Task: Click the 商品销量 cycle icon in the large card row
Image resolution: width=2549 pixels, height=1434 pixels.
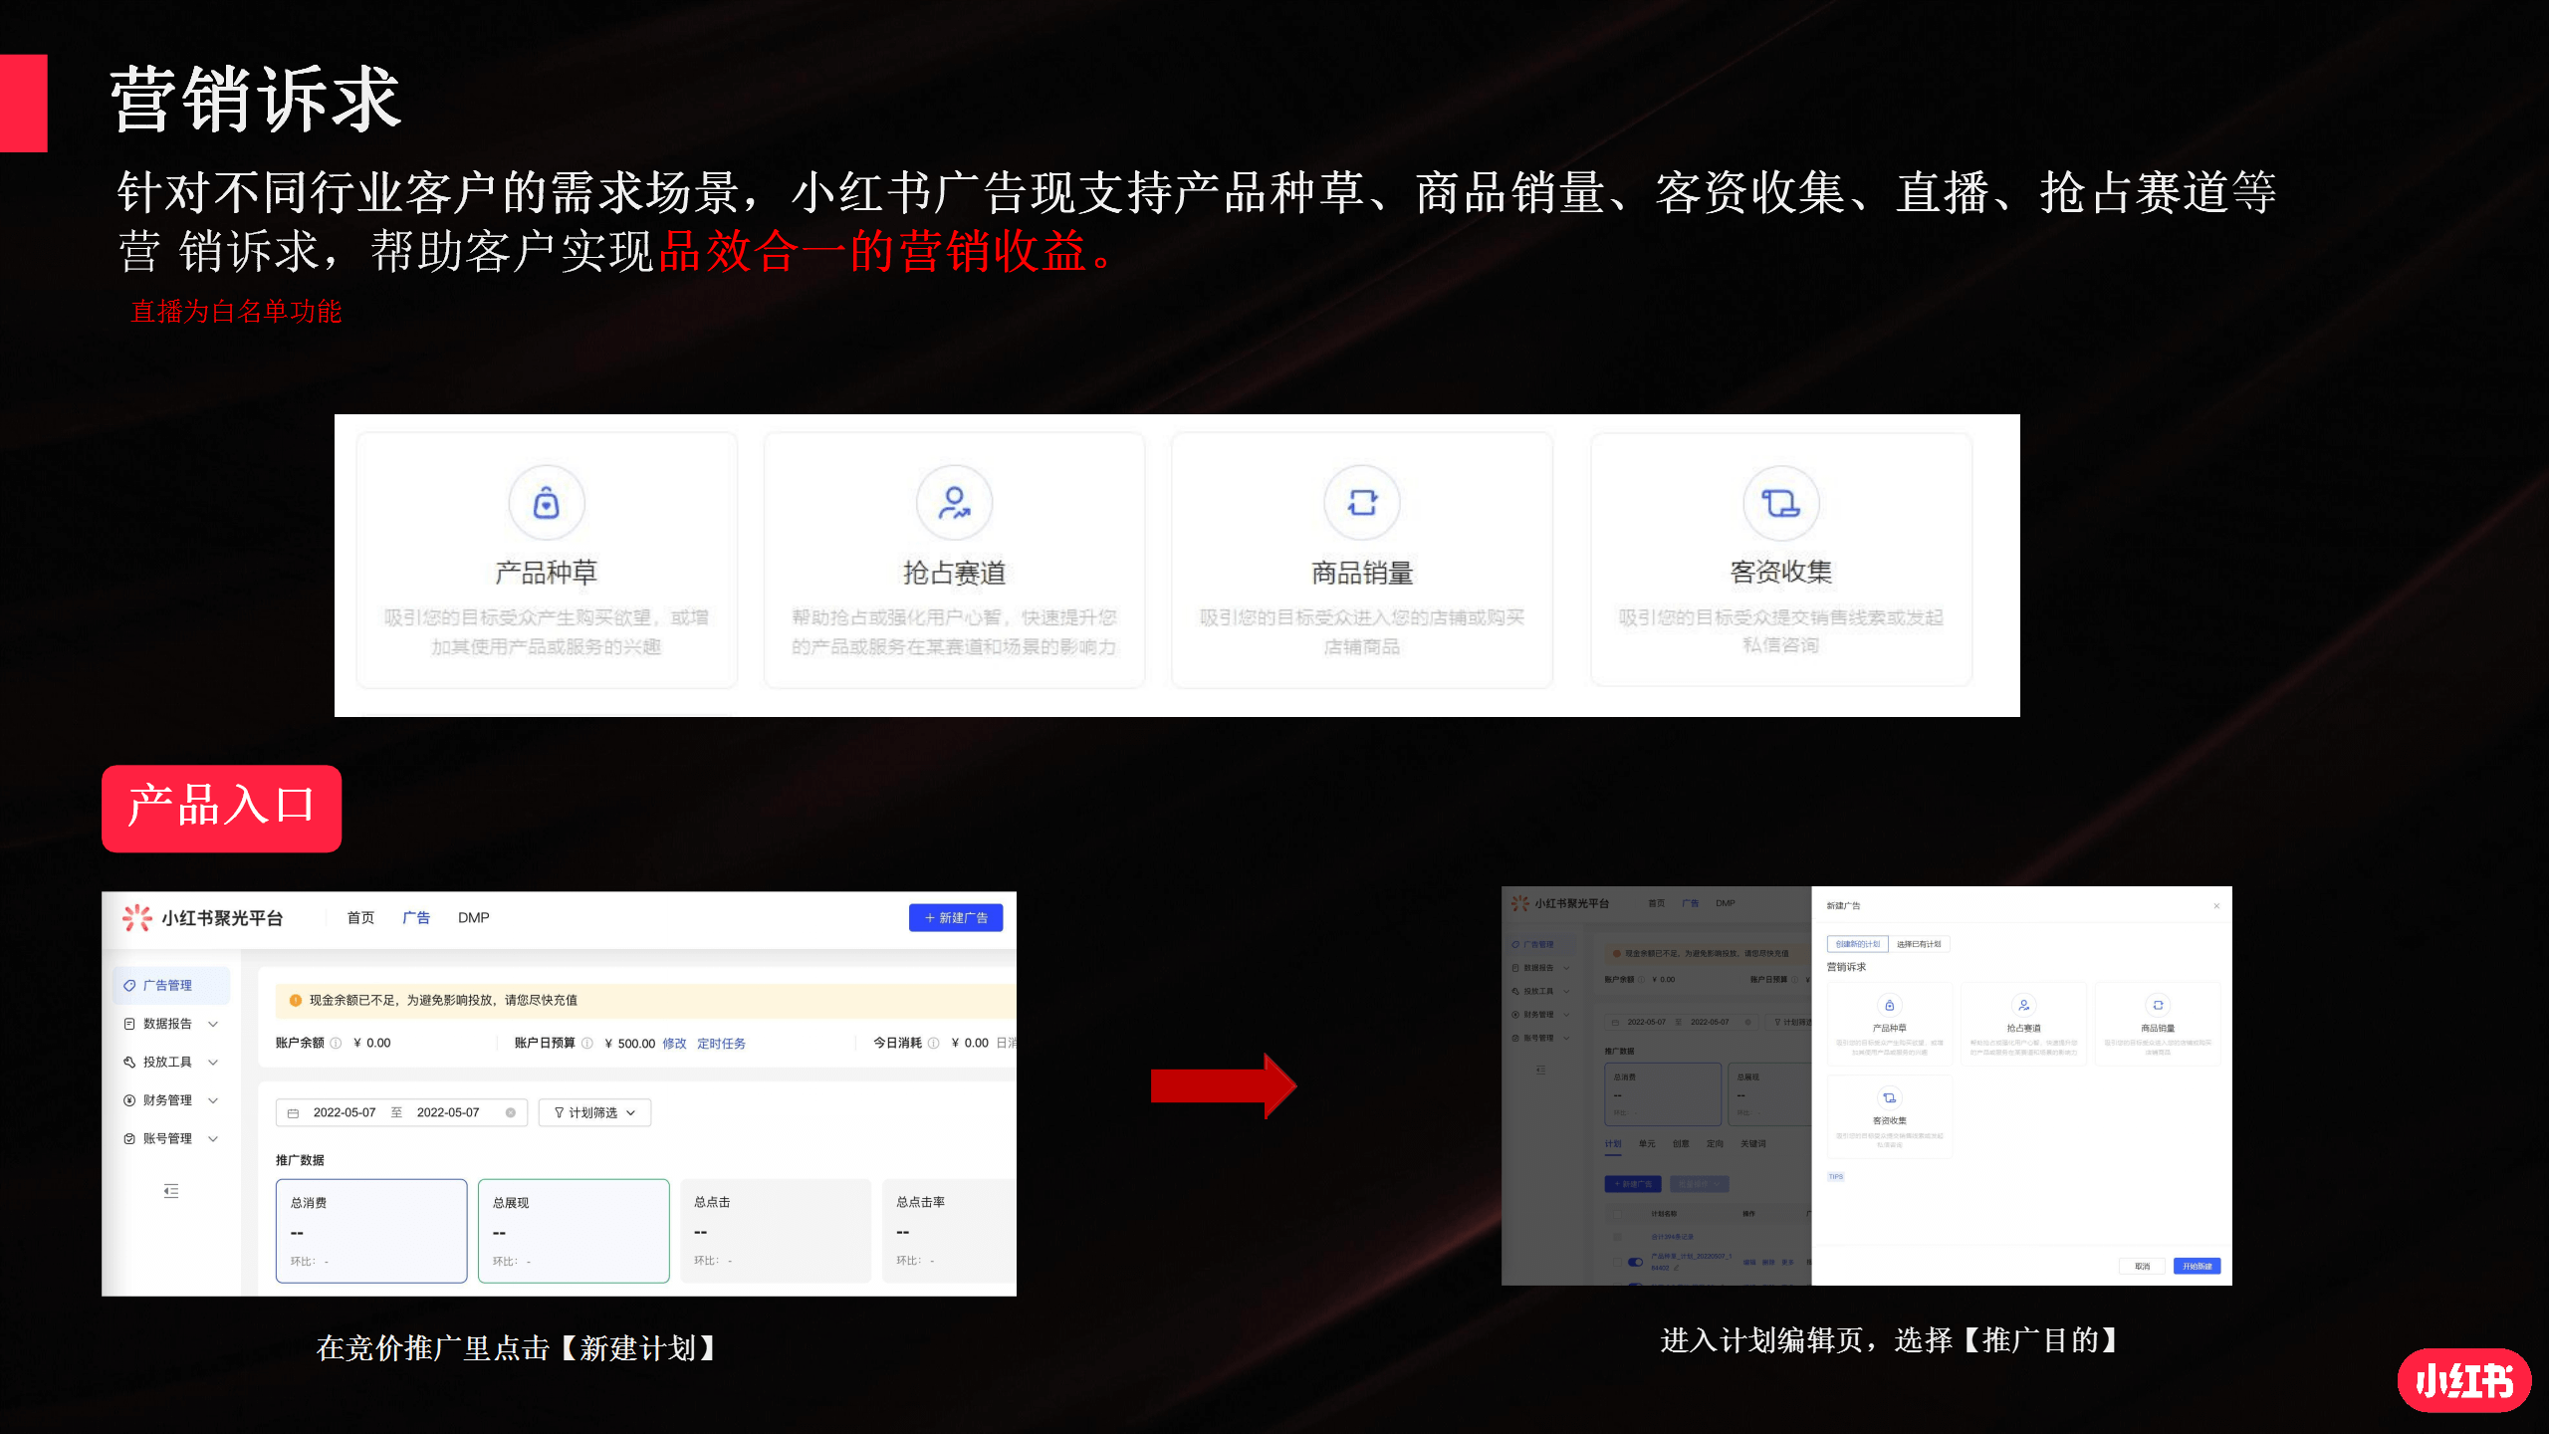Action: (1362, 503)
